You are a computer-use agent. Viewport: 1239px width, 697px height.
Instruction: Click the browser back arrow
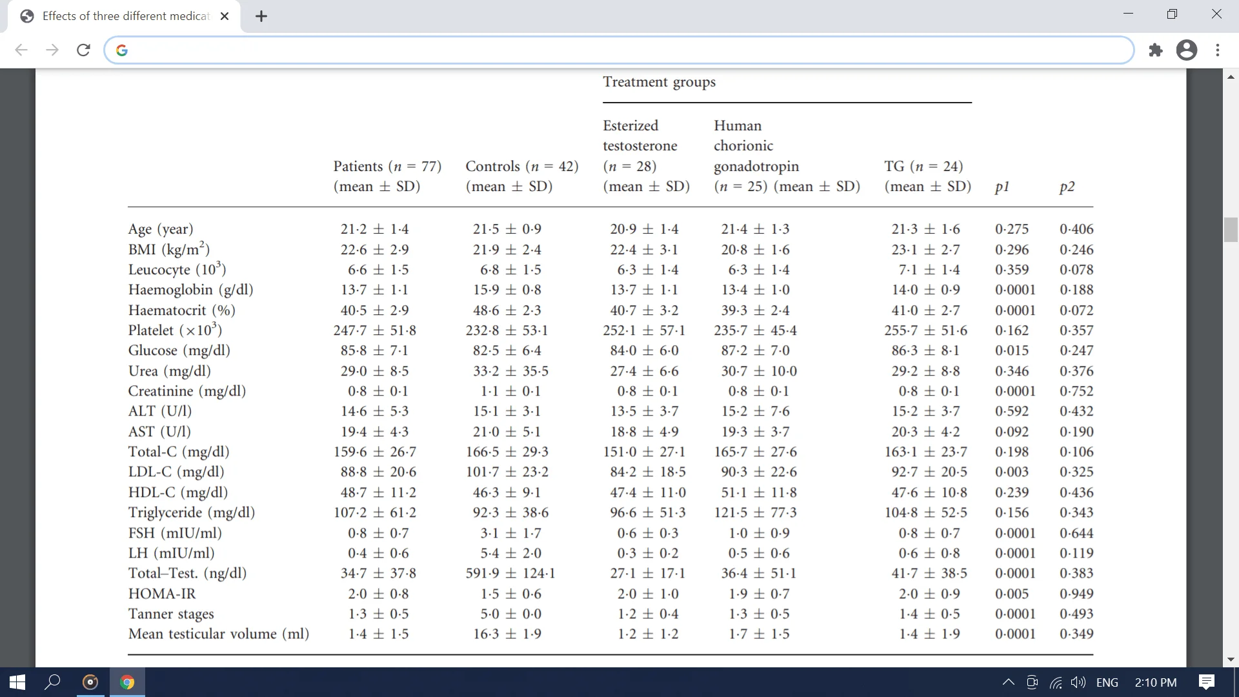[x=21, y=50]
